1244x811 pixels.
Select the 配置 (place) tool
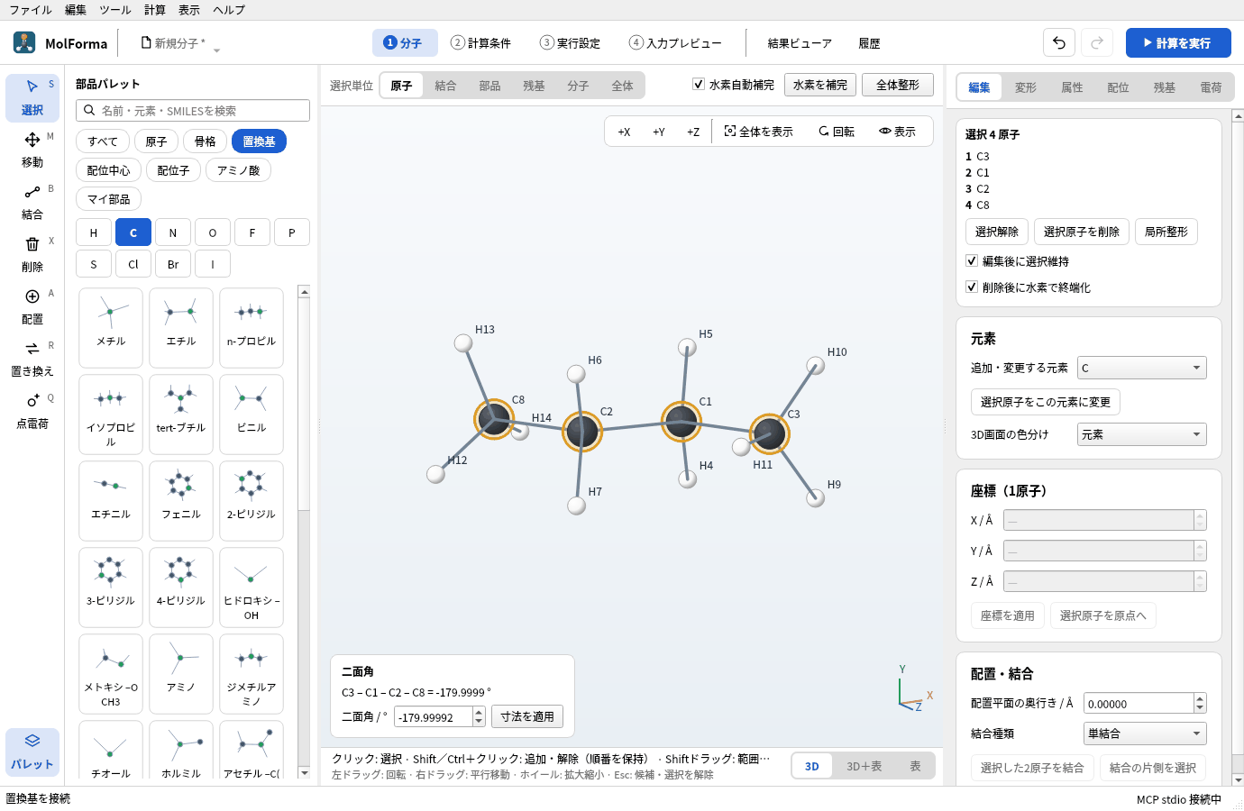click(32, 306)
